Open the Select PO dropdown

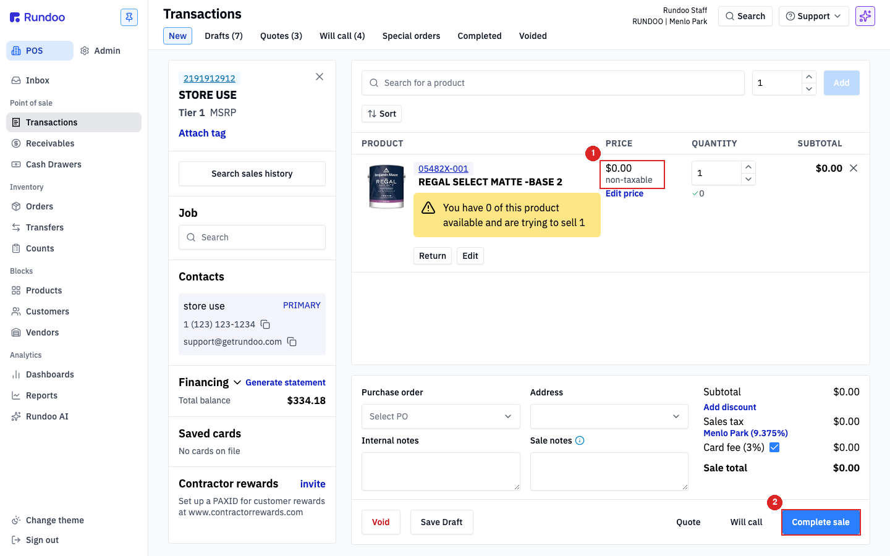pyautogui.click(x=441, y=416)
